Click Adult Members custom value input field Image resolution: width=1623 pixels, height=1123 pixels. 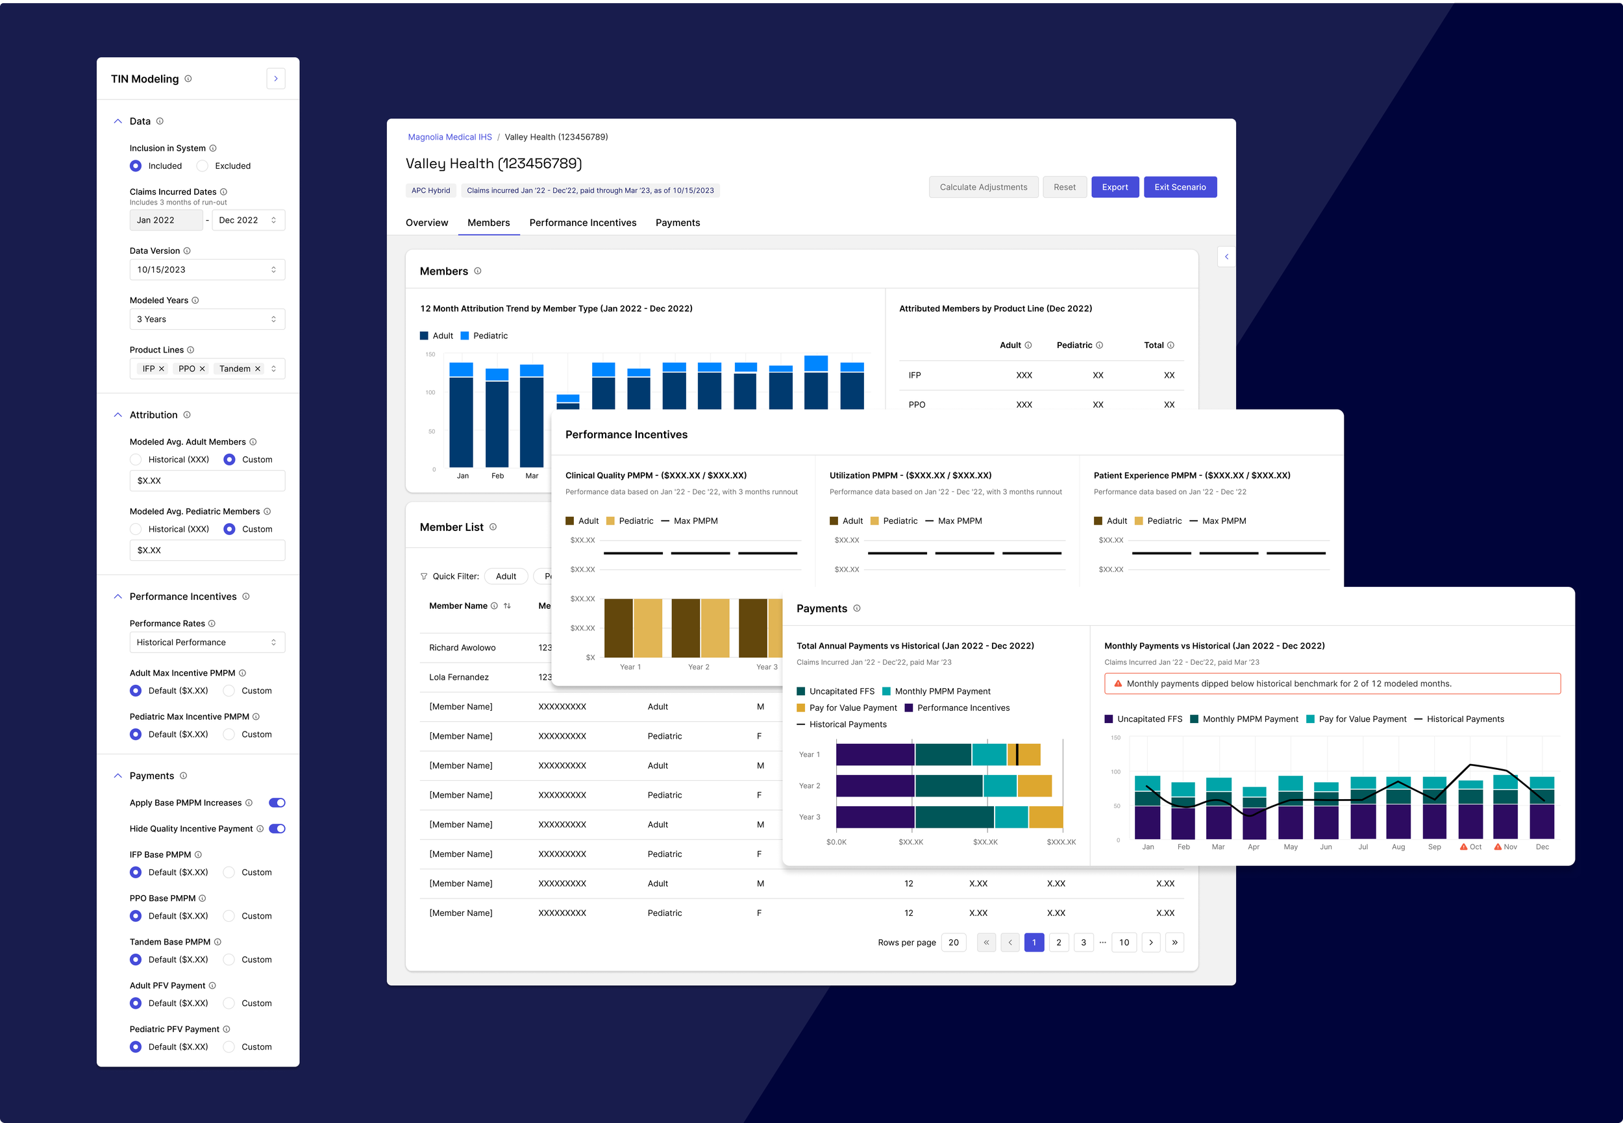coord(207,480)
